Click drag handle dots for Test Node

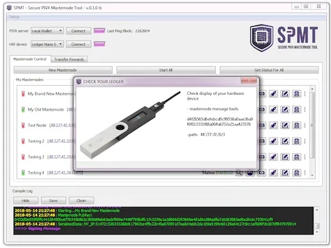(305, 125)
